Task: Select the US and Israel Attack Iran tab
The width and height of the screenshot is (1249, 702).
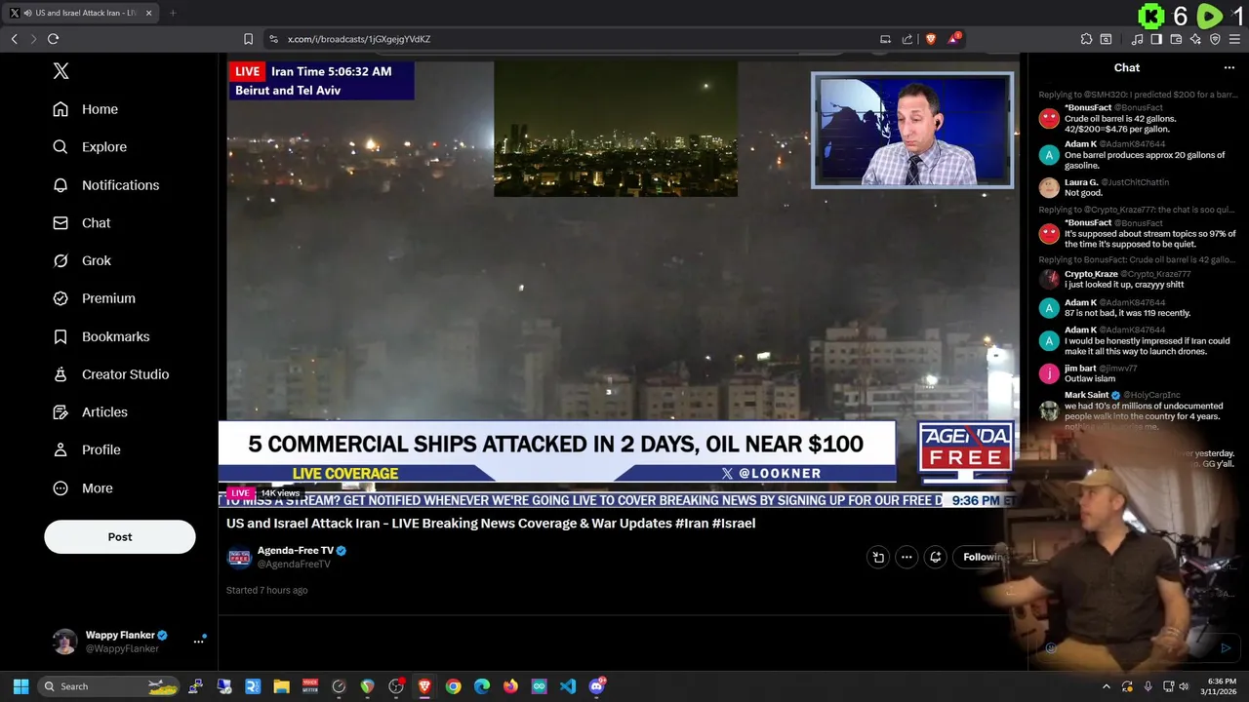Action: click(82, 13)
